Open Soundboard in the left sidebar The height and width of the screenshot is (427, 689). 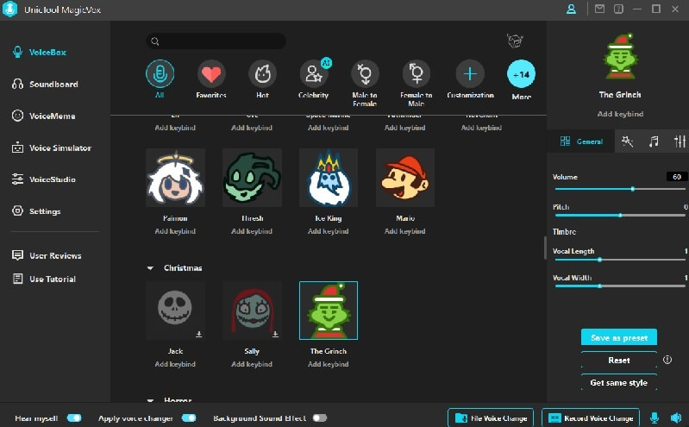point(53,85)
